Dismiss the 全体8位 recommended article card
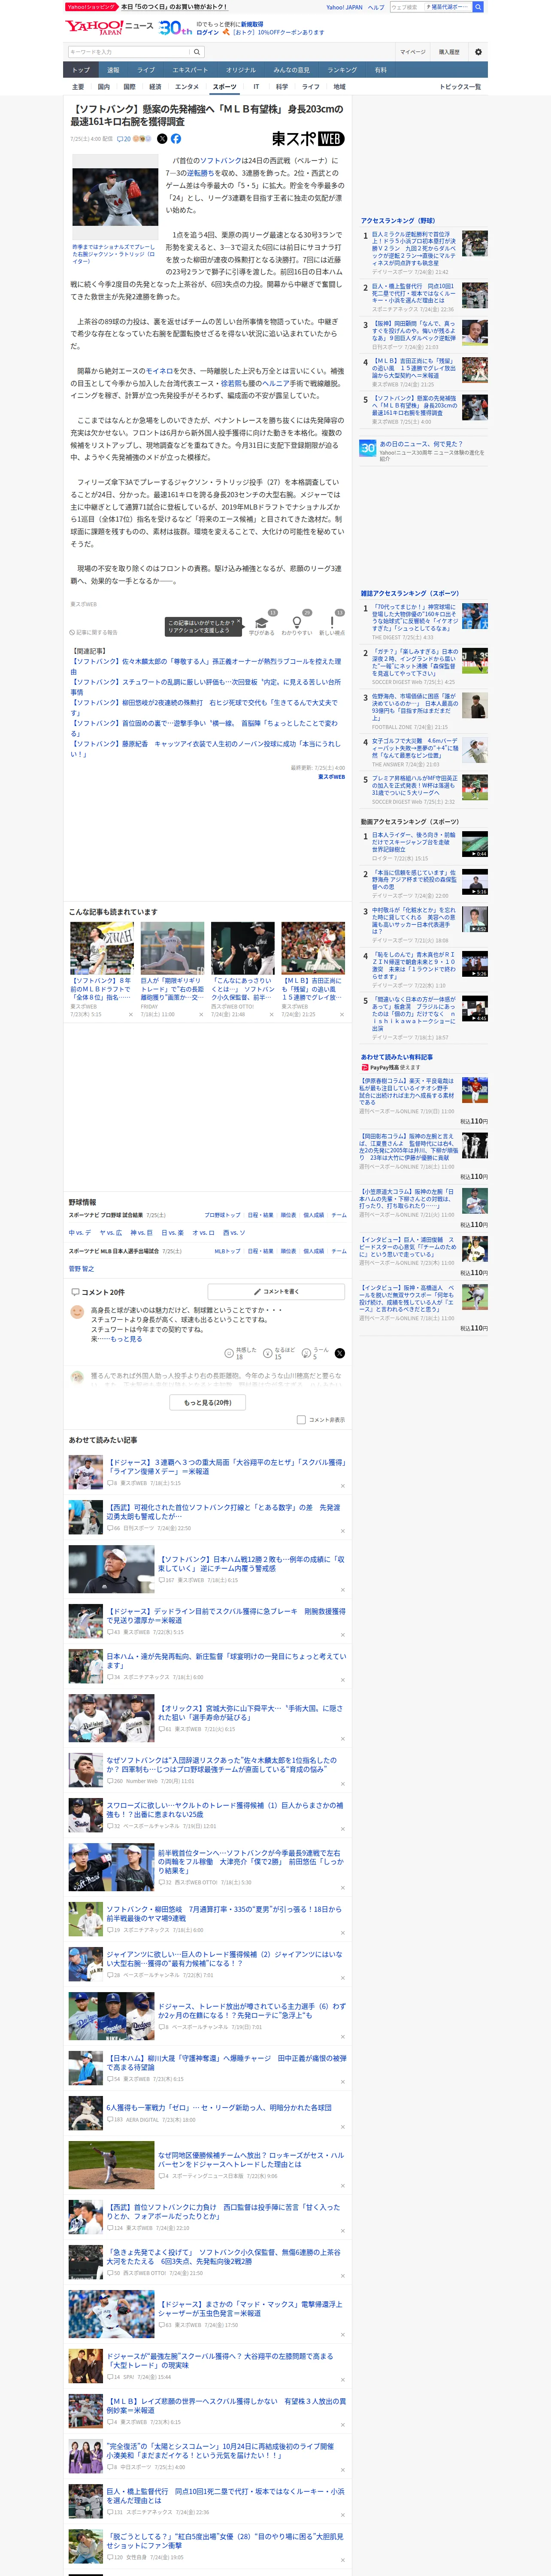551x2576 pixels. pos(131,1014)
